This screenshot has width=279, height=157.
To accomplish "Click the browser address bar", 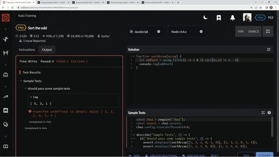I will [132, 8].
